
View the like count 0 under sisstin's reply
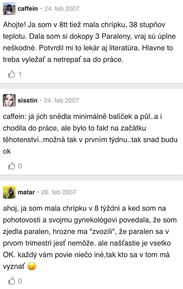20,166
